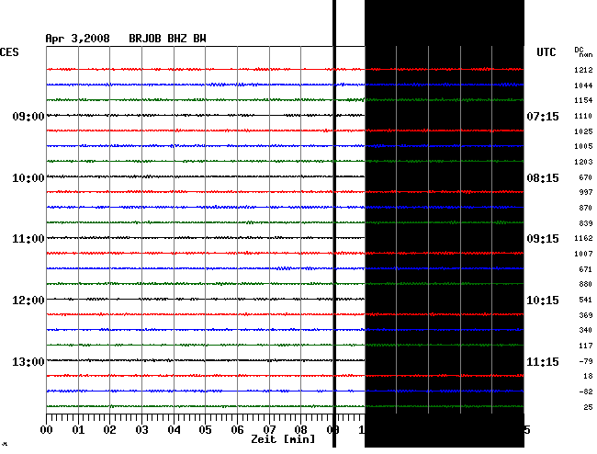597x454 pixels.
Task: Click the UTC time label "11:15"
Action: pos(543,362)
